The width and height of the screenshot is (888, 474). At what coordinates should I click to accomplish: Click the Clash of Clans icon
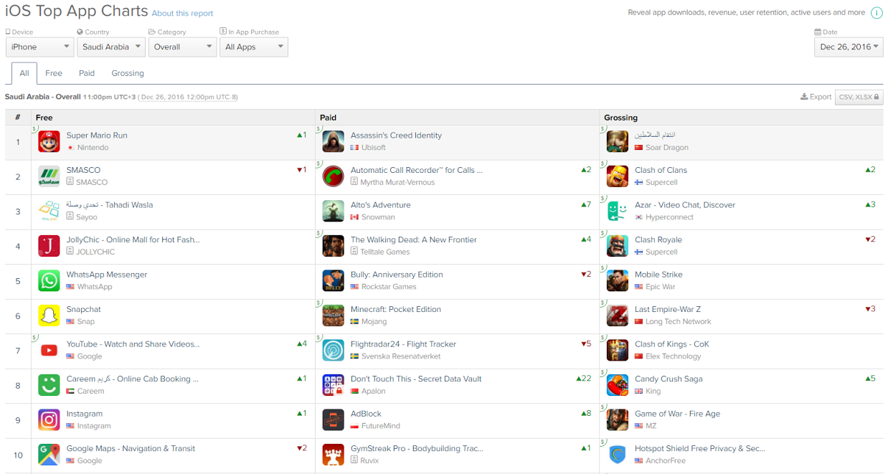point(617,176)
